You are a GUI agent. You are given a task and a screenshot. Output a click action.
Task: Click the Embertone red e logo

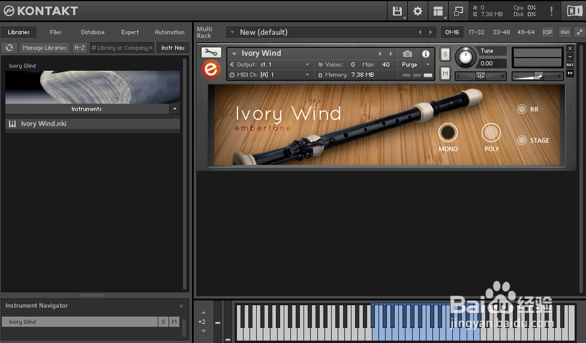click(x=211, y=70)
